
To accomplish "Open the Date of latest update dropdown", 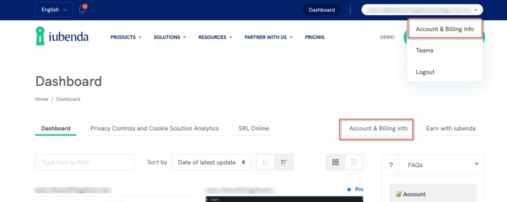I will point(211,162).
